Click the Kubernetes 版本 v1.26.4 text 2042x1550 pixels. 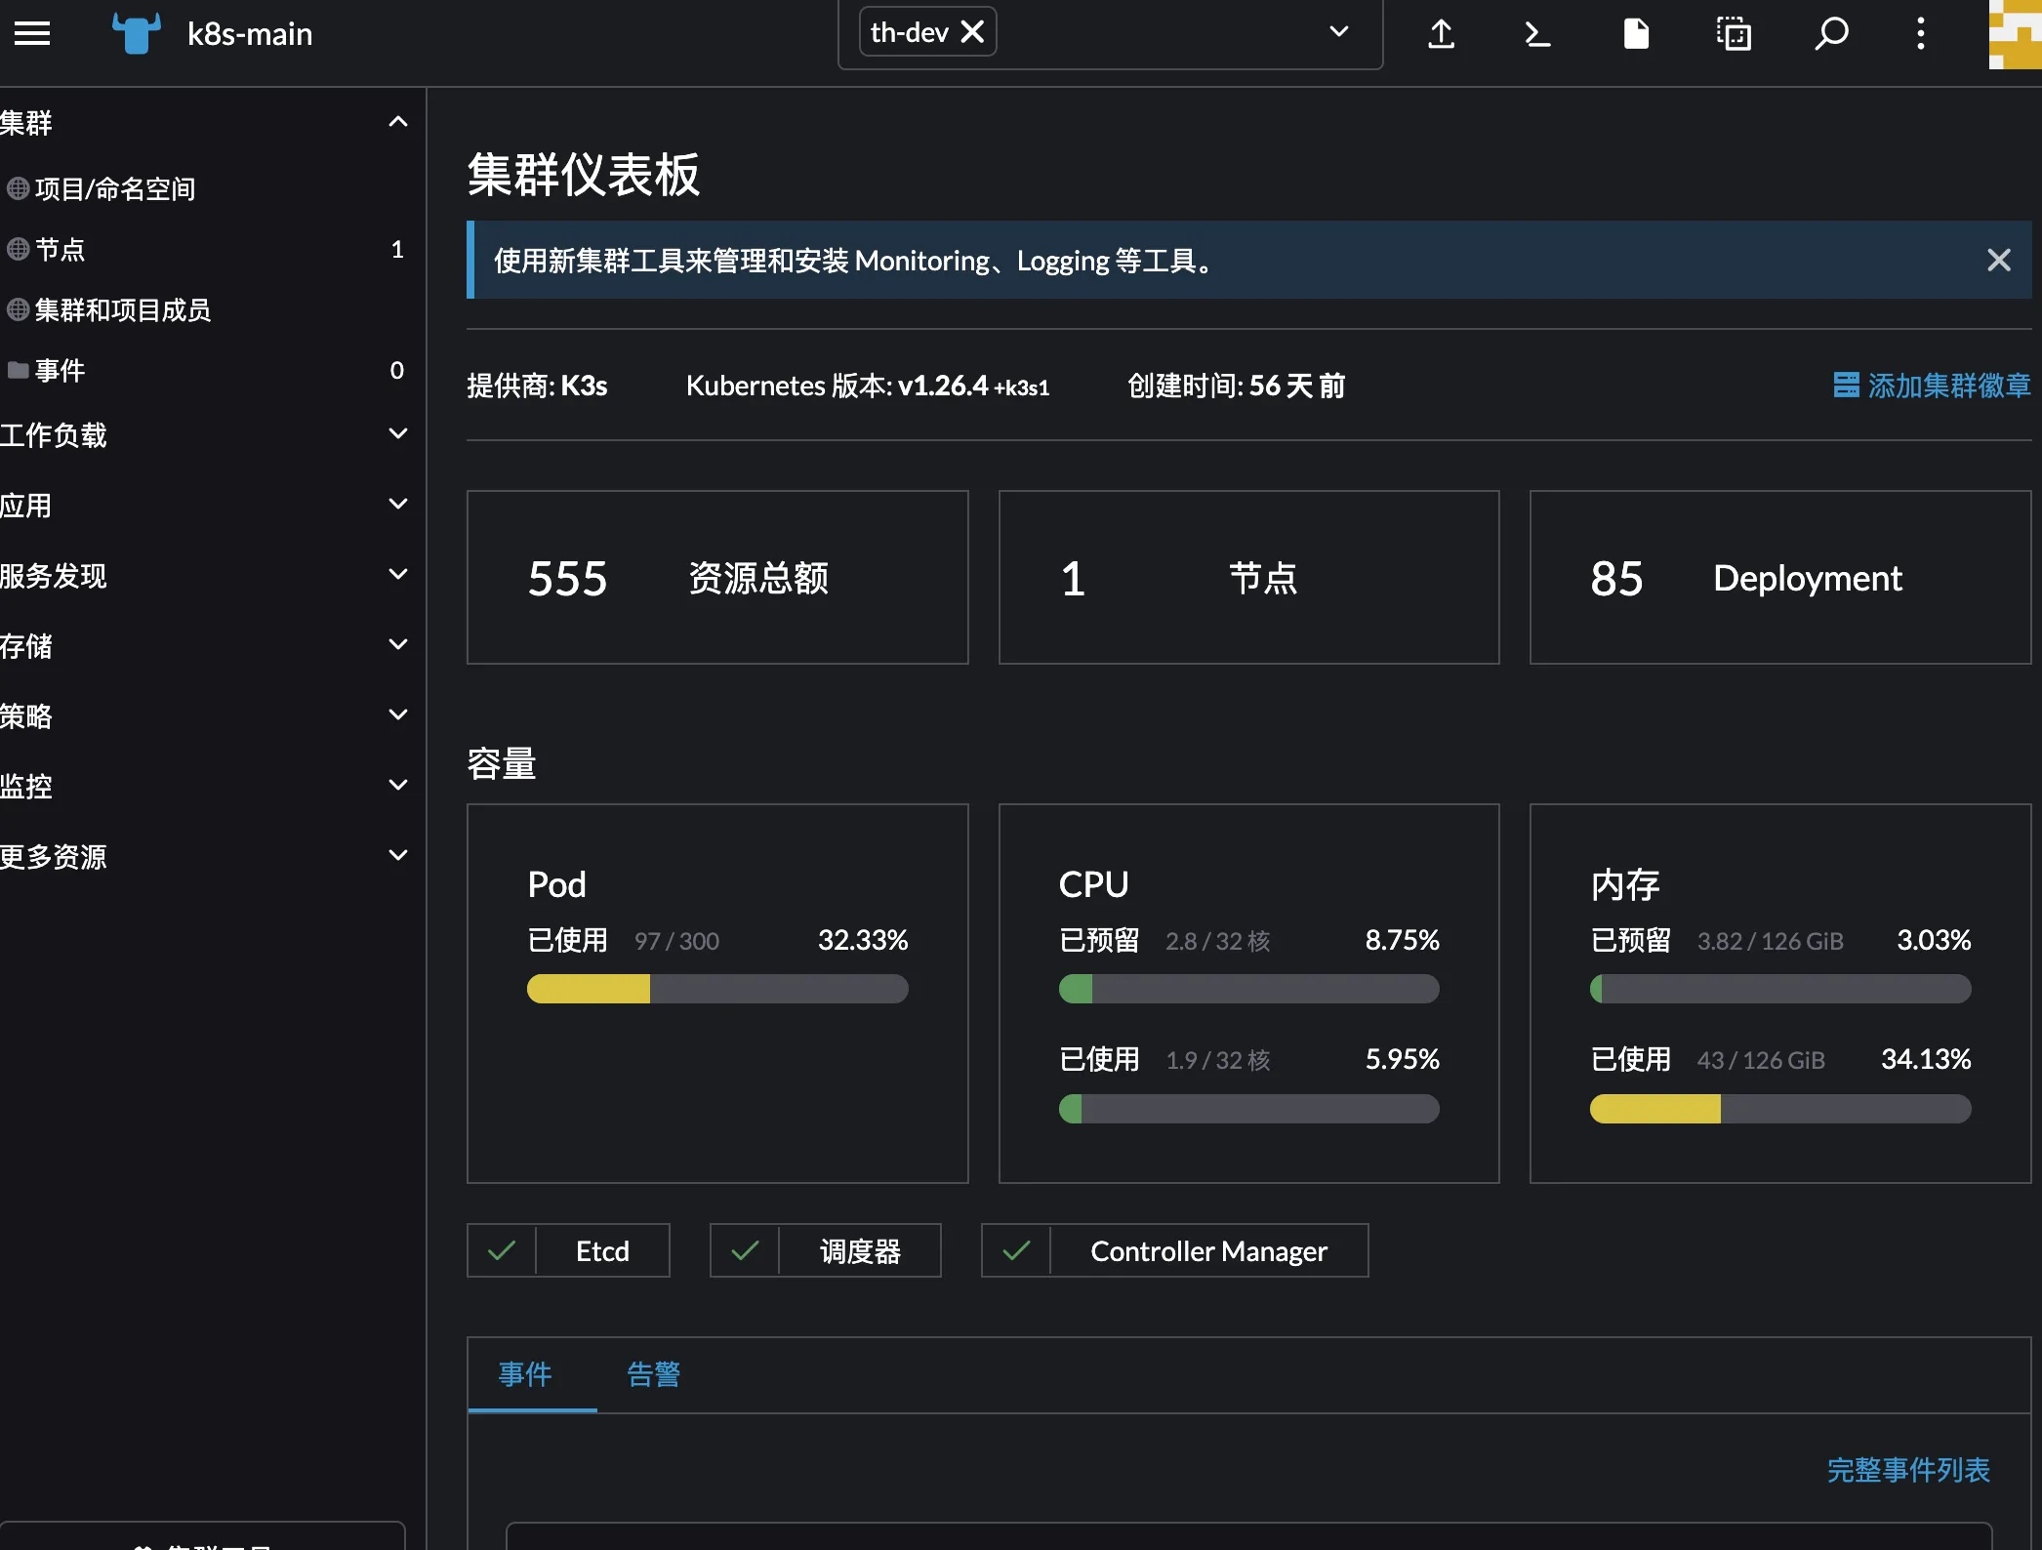(868, 386)
